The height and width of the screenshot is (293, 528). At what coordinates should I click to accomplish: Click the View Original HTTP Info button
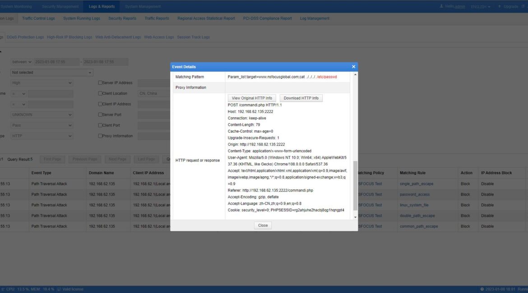(251, 98)
